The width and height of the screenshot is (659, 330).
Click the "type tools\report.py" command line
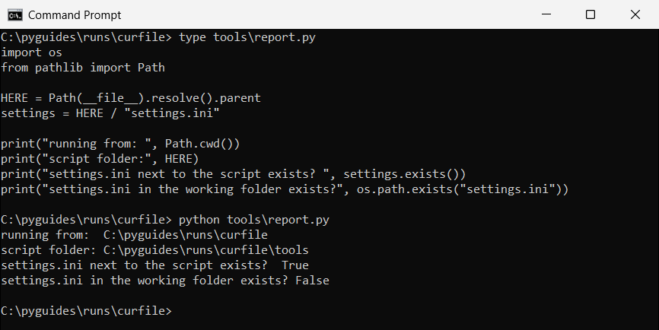(158, 37)
